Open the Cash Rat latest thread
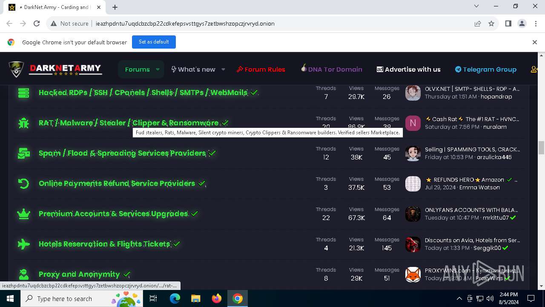 pos(472,119)
